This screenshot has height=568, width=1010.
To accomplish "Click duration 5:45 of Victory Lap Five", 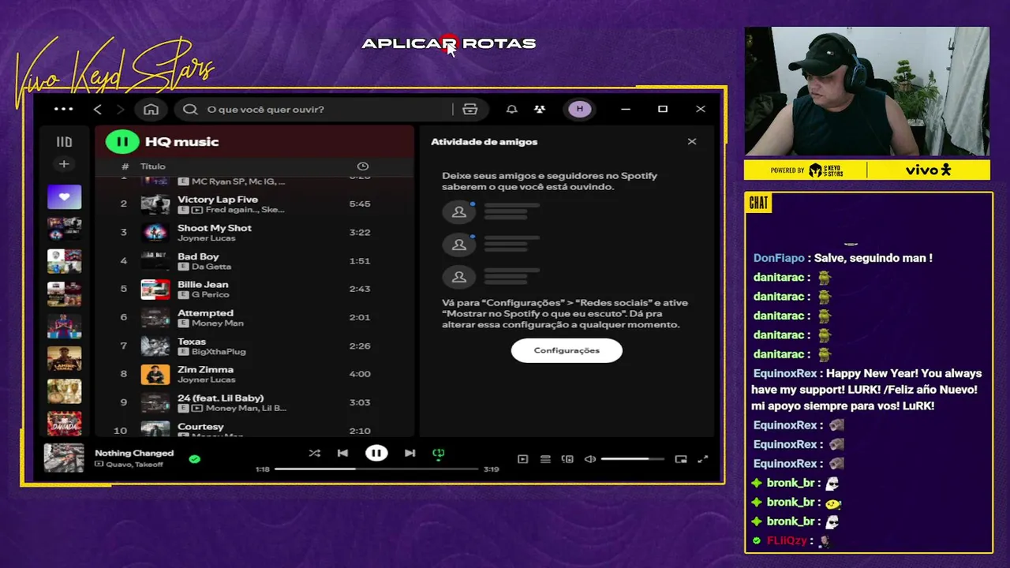I will pyautogui.click(x=360, y=204).
